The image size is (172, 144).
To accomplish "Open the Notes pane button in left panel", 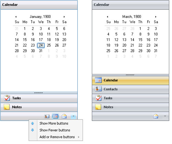I will 39,107.
